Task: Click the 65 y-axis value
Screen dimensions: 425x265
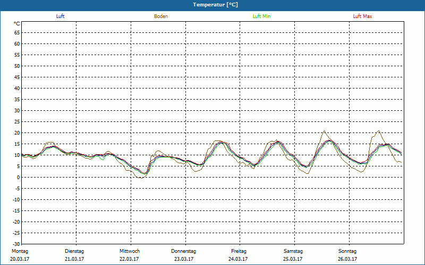Action: (17, 33)
